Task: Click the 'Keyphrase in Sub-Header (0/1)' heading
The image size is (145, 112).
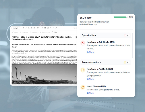Action: coord(101,42)
